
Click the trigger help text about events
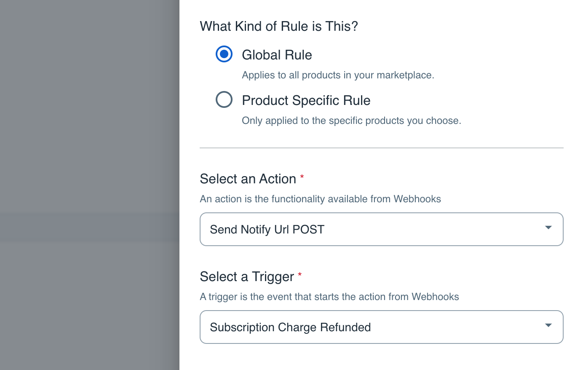329,297
